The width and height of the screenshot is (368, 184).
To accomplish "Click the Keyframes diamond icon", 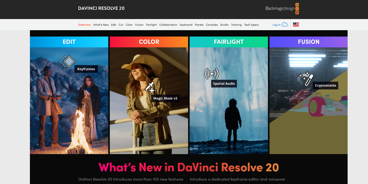I will click(66, 61).
